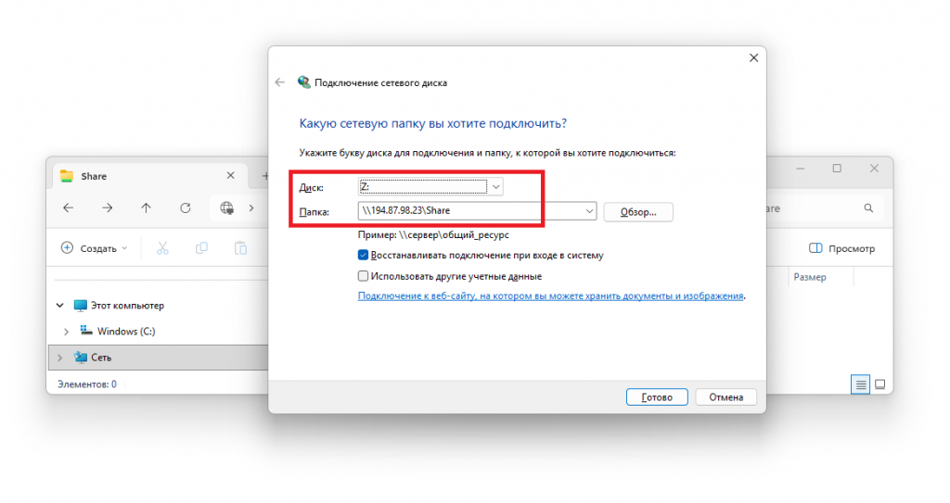Click the search magnifier icon in Explorer
Viewport: 950px width, 503px height.
coord(868,208)
